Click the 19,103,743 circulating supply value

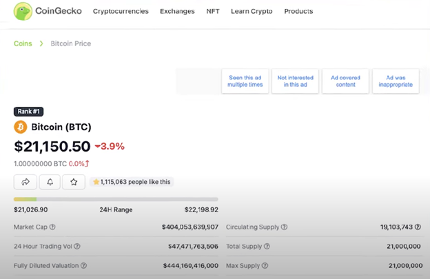click(396, 227)
